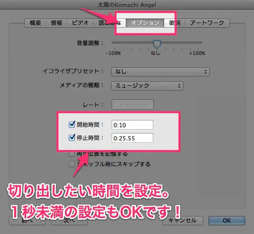Click the +100% volume label
The height and width of the screenshot is (234, 254).
click(x=197, y=53)
